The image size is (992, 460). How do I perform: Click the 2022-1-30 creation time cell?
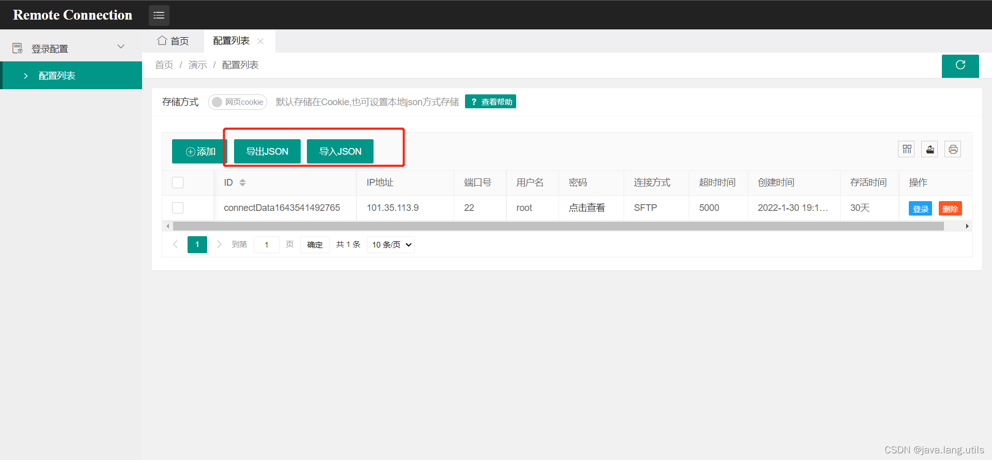pyautogui.click(x=793, y=208)
